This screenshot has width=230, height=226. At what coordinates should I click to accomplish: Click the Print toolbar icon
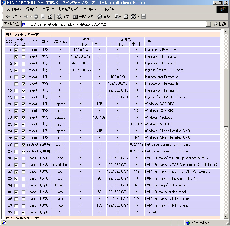pos(126,16)
